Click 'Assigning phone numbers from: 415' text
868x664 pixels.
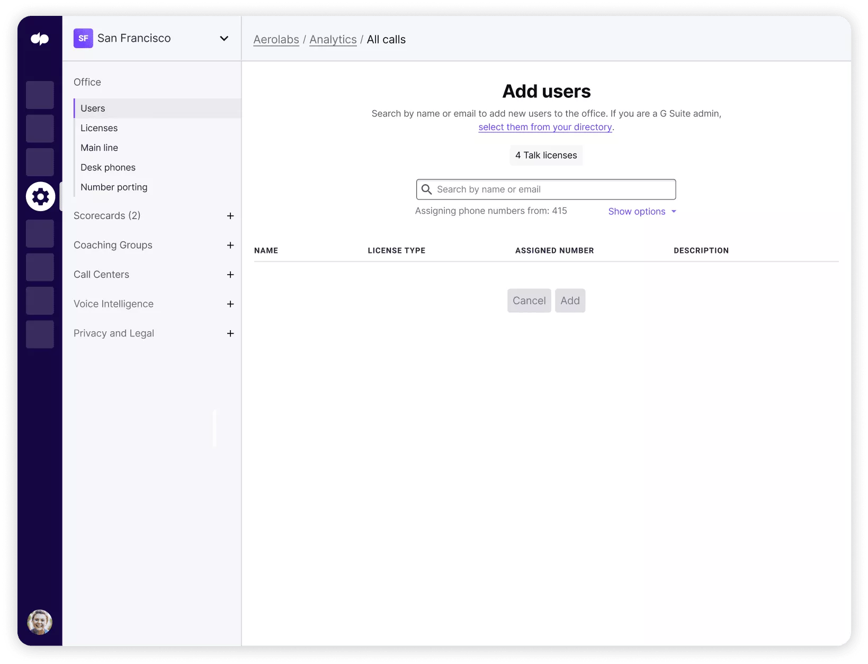tap(491, 211)
